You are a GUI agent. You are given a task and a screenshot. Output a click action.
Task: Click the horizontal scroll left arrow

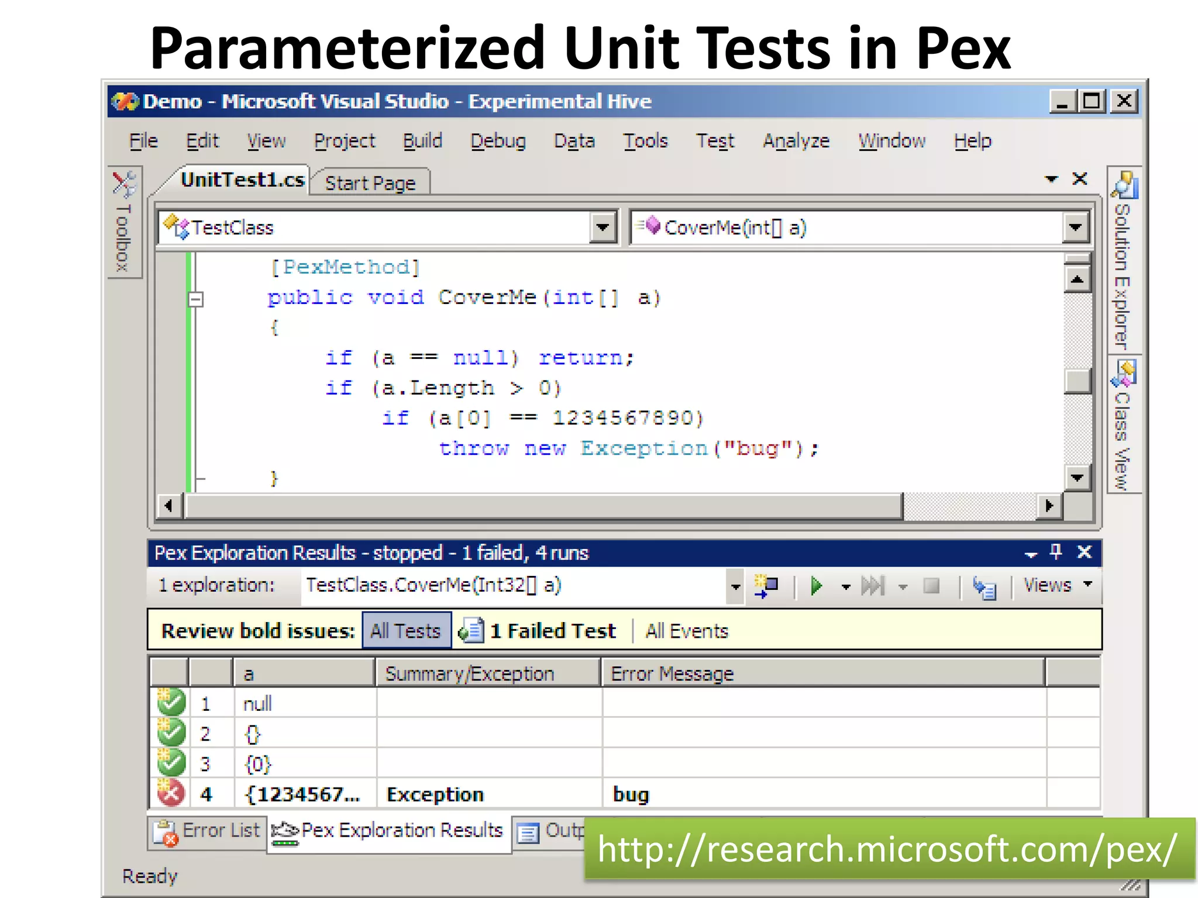point(169,505)
